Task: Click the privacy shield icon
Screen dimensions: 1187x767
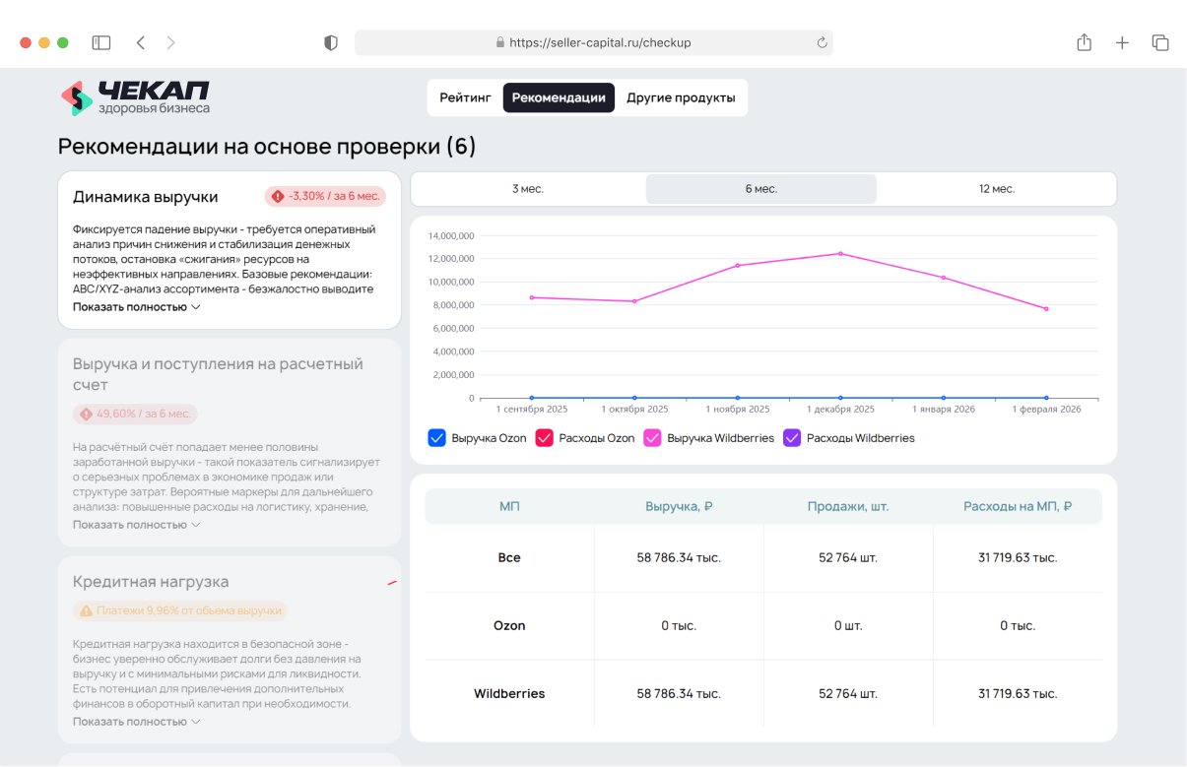Action: tap(331, 42)
